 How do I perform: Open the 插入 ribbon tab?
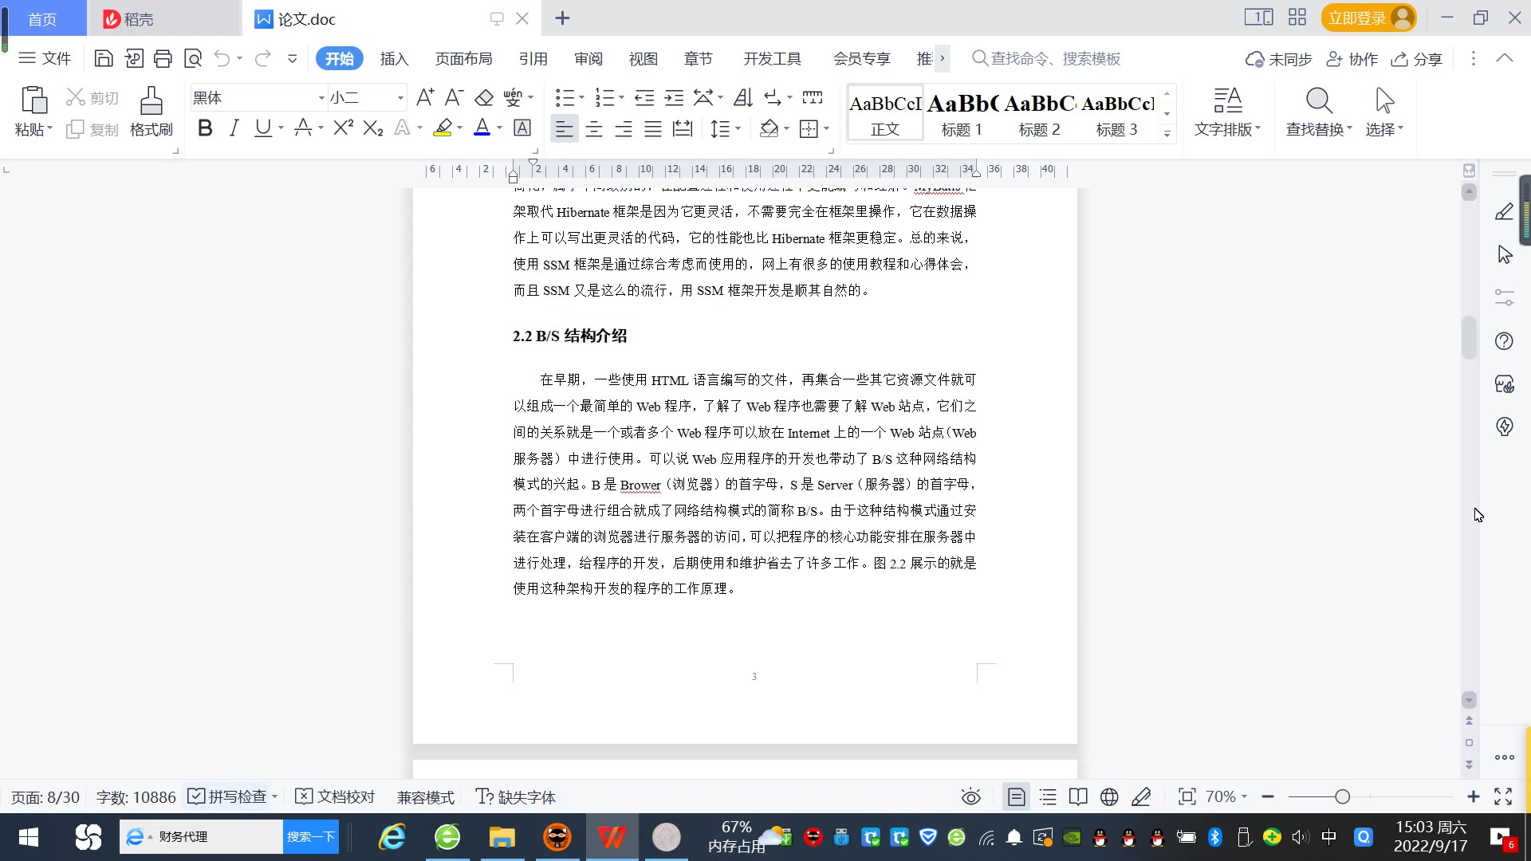394,59
